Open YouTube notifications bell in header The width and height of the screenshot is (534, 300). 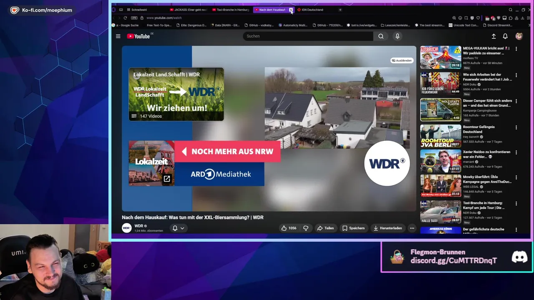pyautogui.click(x=505, y=36)
